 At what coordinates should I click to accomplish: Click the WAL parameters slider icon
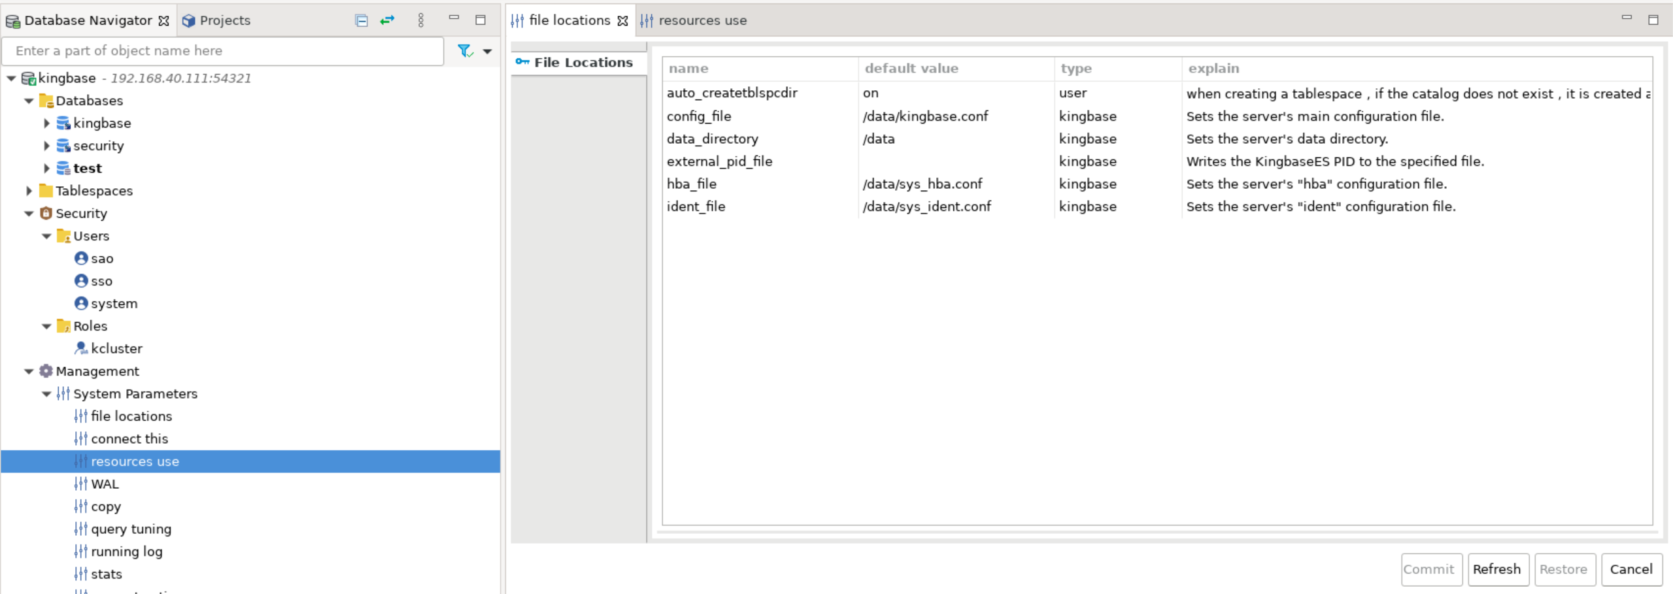tap(80, 484)
